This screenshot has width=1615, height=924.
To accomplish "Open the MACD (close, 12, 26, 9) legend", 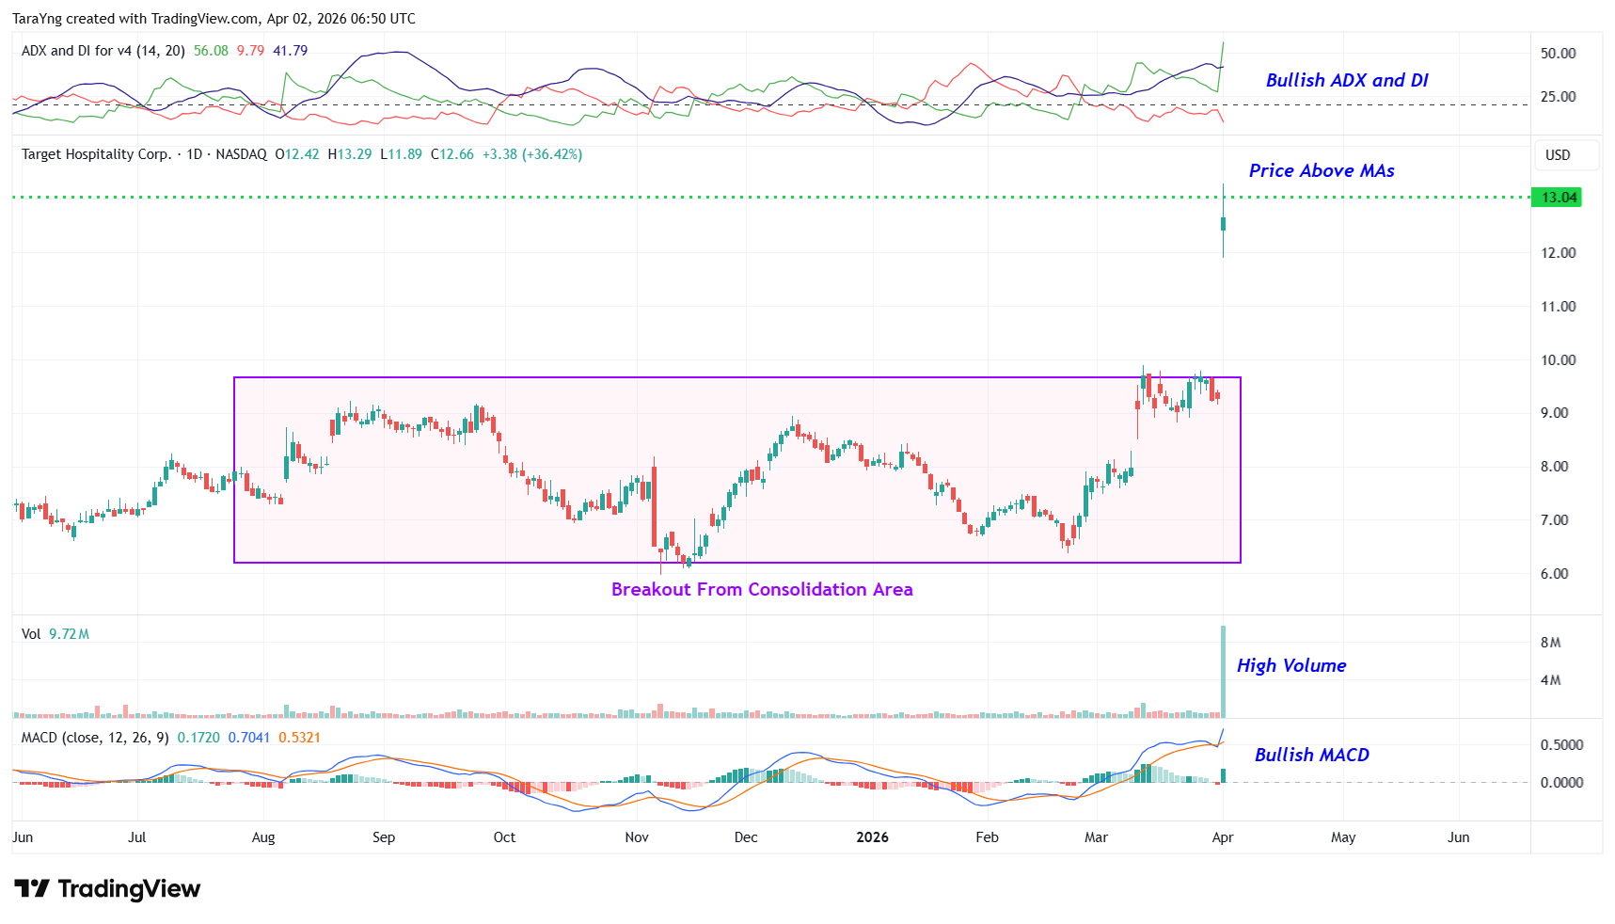I will (95, 738).
